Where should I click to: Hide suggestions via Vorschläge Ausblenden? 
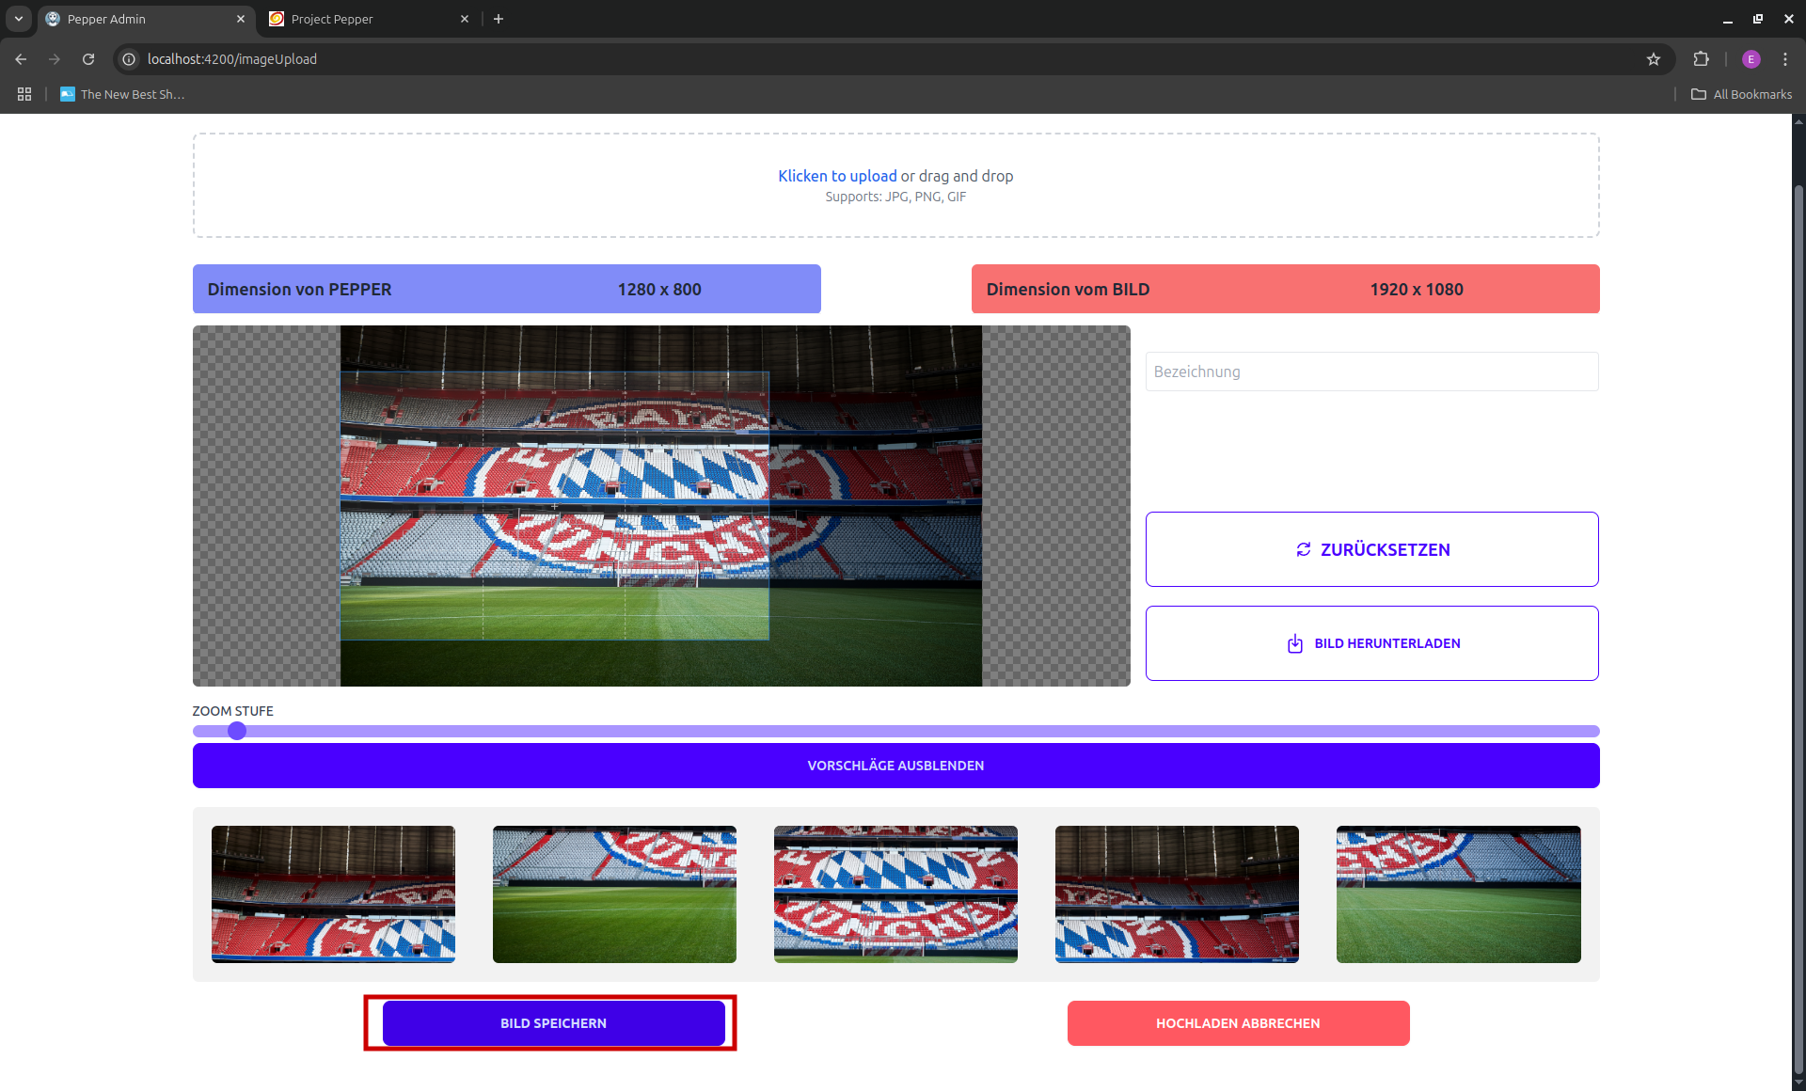(x=895, y=766)
